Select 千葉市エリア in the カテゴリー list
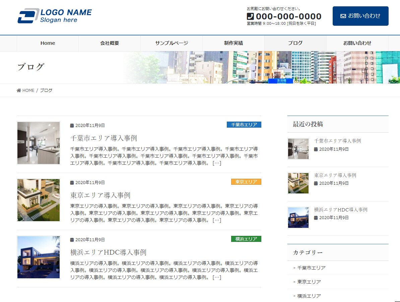400x302 pixels. [312, 268]
